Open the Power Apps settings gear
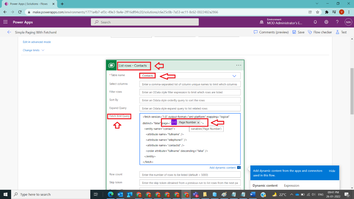The height and width of the screenshot is (199, 354). 326,22
